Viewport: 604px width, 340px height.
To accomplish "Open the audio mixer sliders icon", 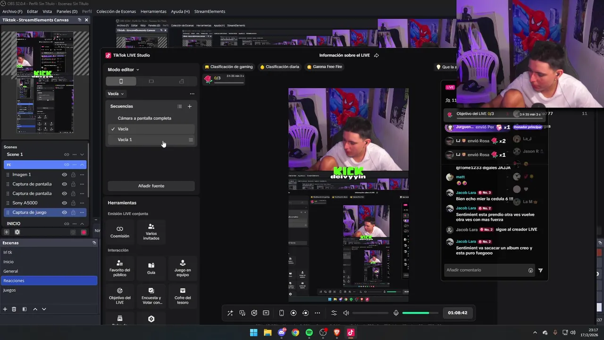I will pyautogui.click(x=334, y=313).
